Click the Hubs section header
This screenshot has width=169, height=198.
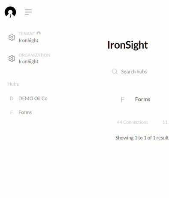tap(13, 84)
